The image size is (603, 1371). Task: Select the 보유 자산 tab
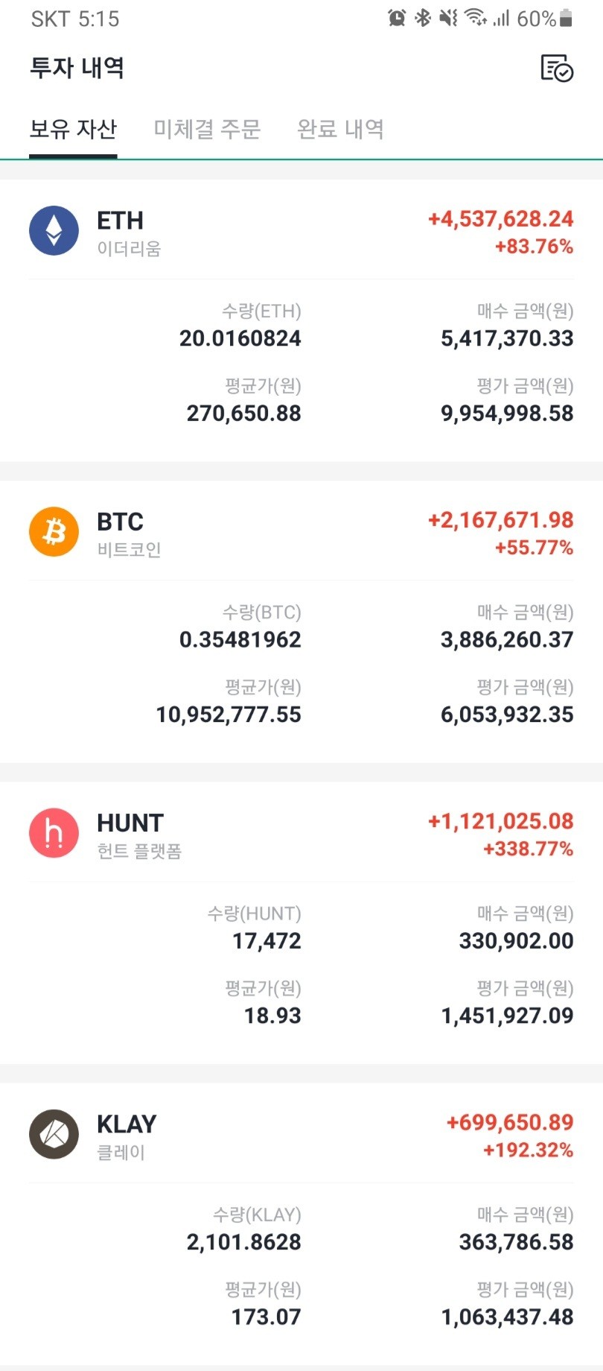pyautogui.click(x=73, y=129)
